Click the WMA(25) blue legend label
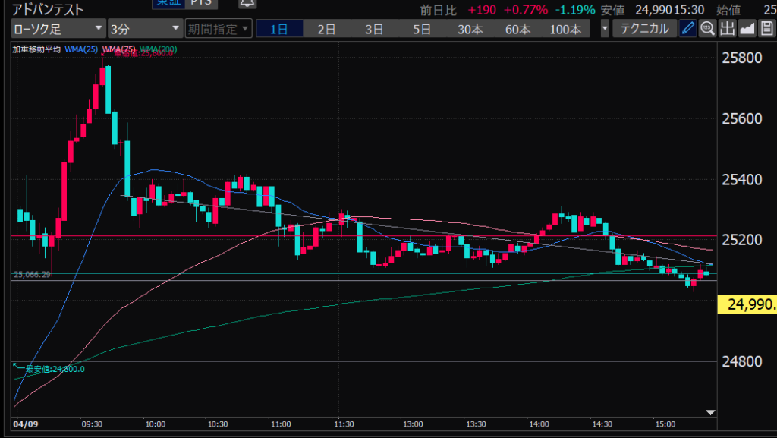The height and width of the screenshot is (438, 777). (x=81, y=49)
